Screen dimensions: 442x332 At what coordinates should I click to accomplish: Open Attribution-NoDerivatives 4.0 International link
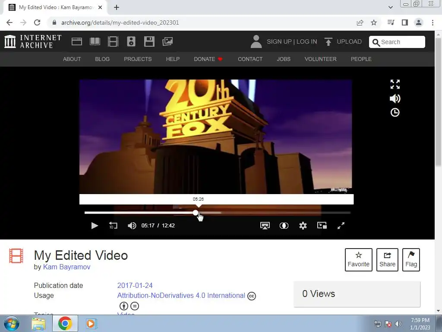tap(181, 295)
